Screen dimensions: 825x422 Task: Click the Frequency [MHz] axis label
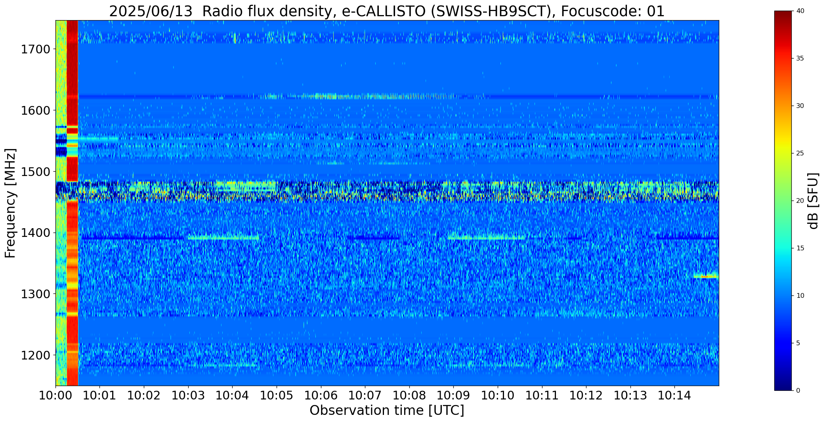(x=10, y=203)
